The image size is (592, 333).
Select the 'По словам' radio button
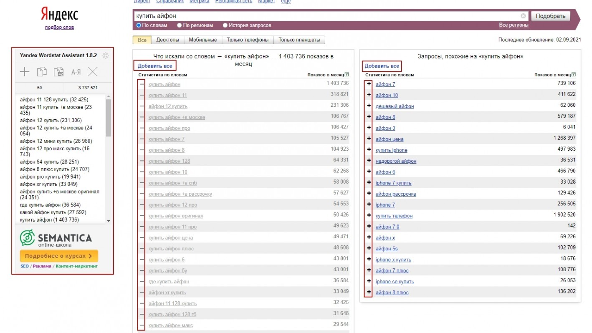[139, 25]
